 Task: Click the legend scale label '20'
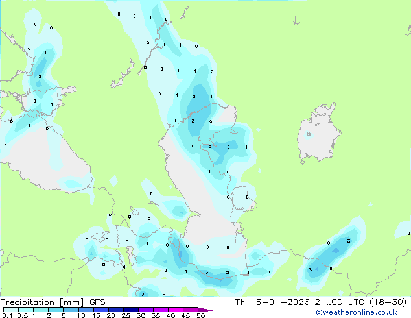pos(111,315)
